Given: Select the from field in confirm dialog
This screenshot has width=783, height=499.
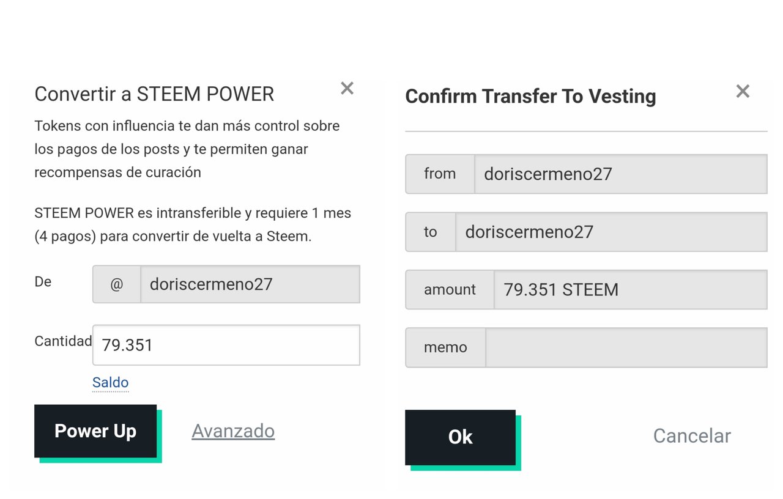Looking at the screenshot, I should pyautogui.click(x=620, y=174).
